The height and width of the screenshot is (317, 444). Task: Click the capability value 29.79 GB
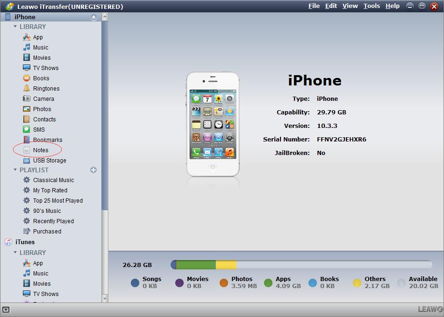point(331,112)
